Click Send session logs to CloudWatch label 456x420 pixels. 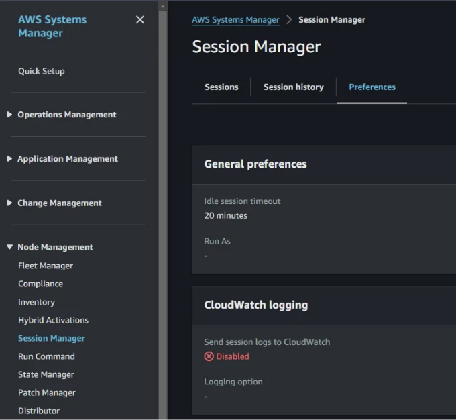click(x=267, y=342)
